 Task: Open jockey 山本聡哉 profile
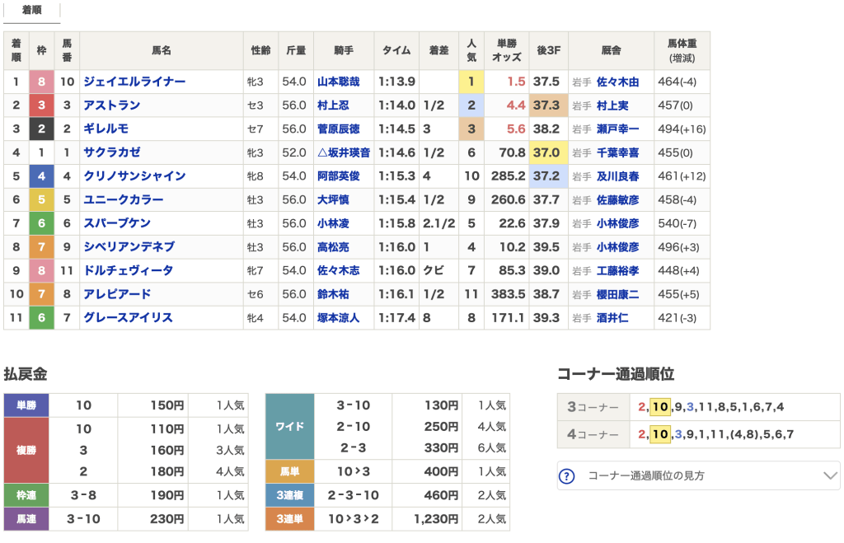coord(339,82)
